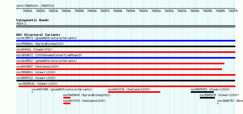
Task: Click the 78695k ruler position
Action: 208,11
